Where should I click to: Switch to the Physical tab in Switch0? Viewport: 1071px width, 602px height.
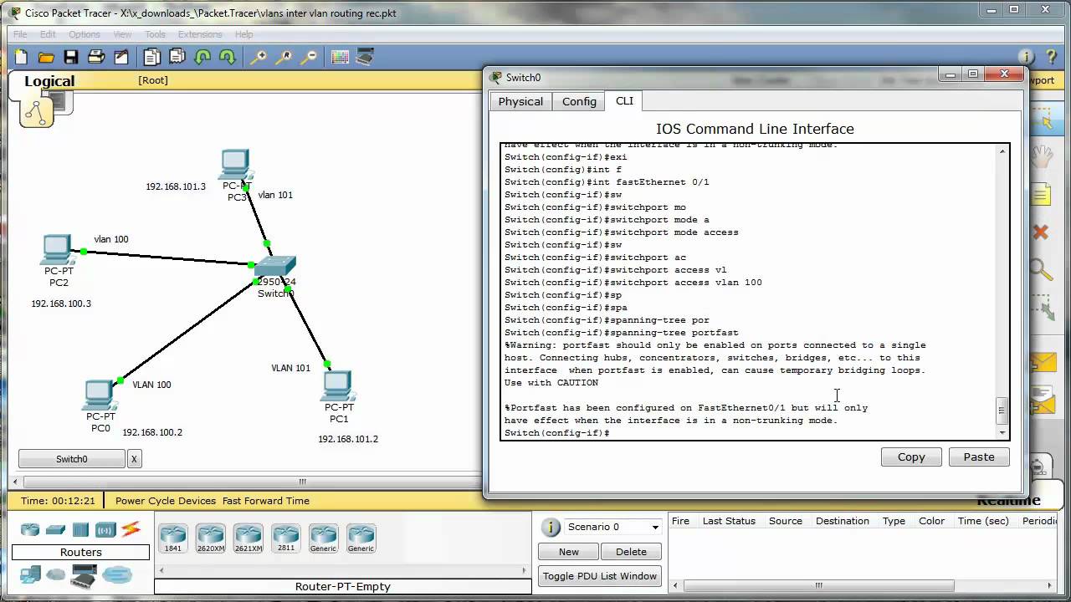click(520, 101)
